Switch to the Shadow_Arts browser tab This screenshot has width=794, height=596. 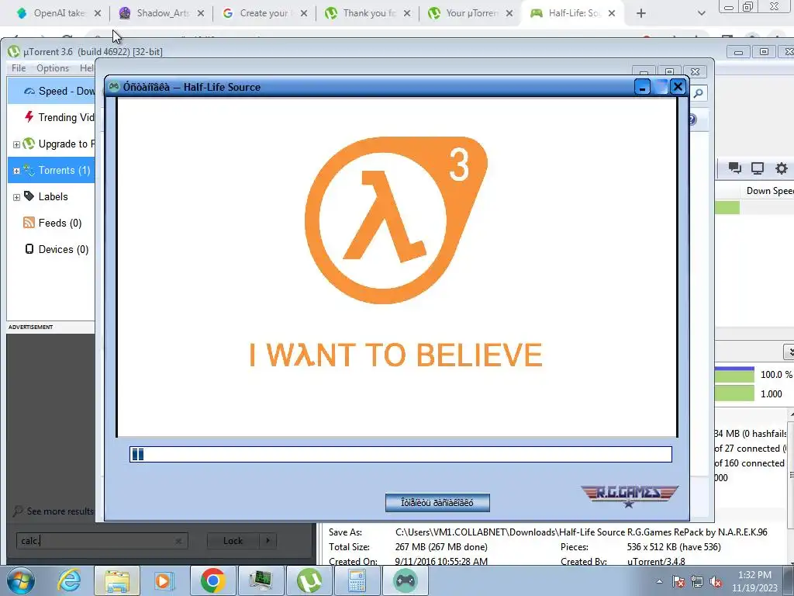[x=162, y=13]
